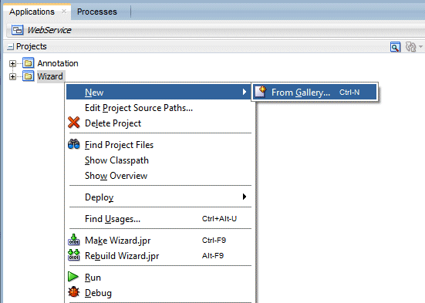425x303 pixels.
Task: Collapse the Projects panel
Action: (10, 47)
